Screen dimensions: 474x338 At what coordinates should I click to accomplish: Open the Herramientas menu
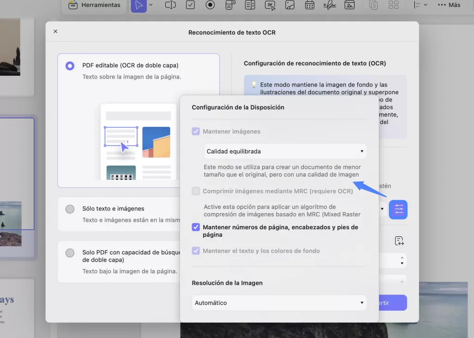[94, 5]
